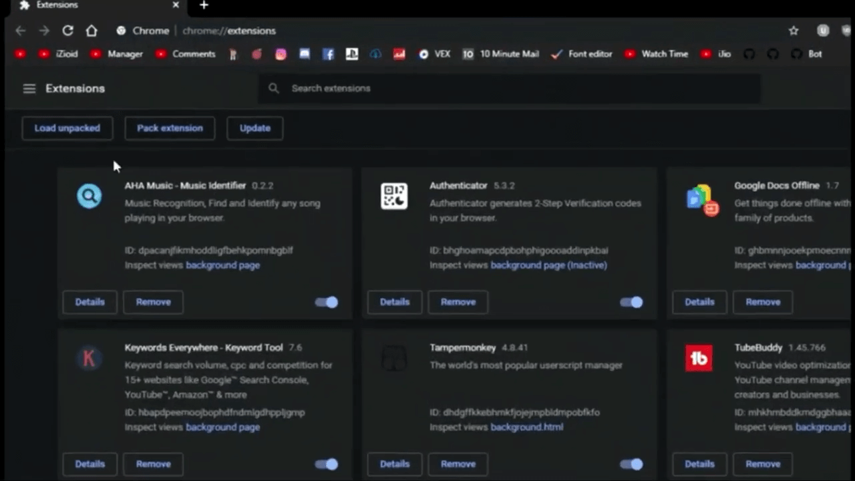Click the AHA Music extension icon
Screen dimensions: 855x481
pyautogui.click(x=89, y=196)
